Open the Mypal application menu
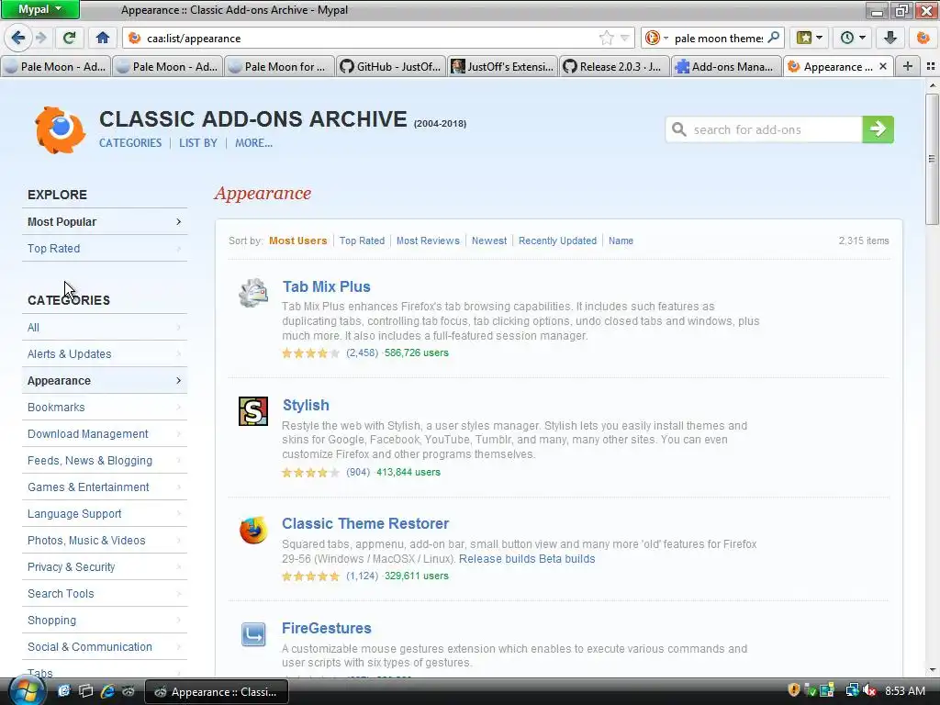 [x=39, y=9]
